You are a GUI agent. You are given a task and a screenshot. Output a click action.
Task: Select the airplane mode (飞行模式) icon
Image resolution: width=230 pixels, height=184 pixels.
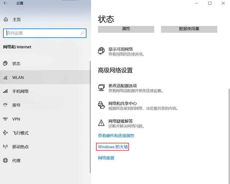point(6,133)
